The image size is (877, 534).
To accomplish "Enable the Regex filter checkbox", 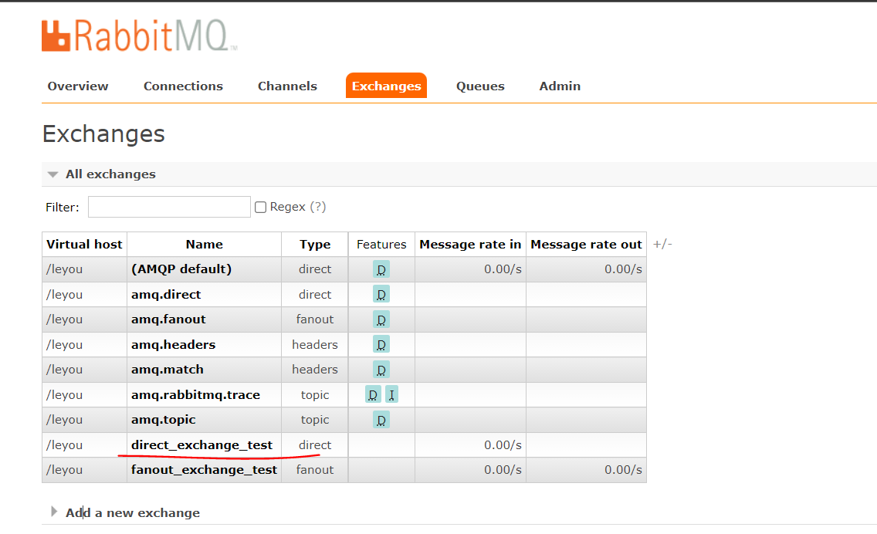I will pyautogui.click(x=260, y=208).
